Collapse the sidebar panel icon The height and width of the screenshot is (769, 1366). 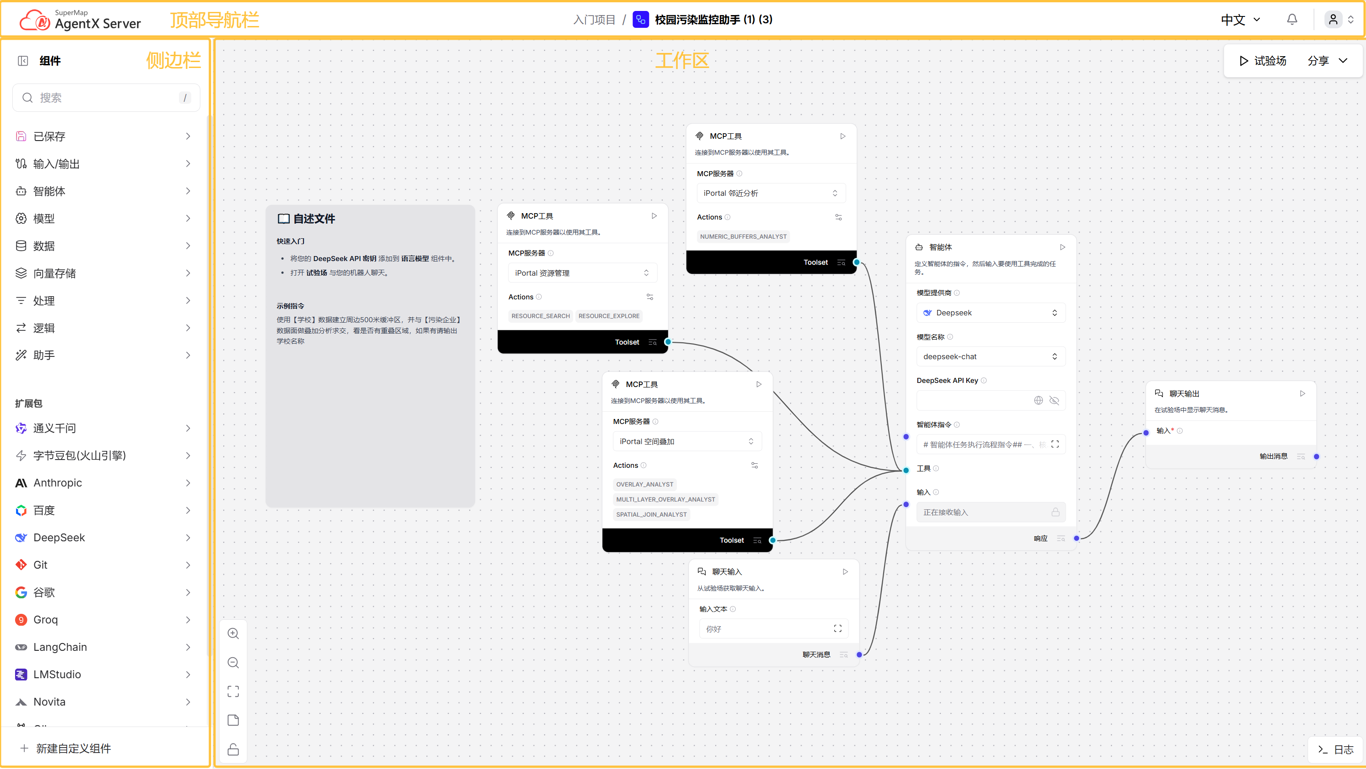[23, 60]
